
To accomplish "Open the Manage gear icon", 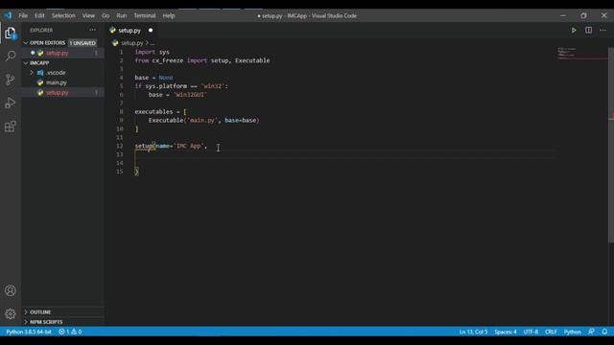I will coord(11,313).
